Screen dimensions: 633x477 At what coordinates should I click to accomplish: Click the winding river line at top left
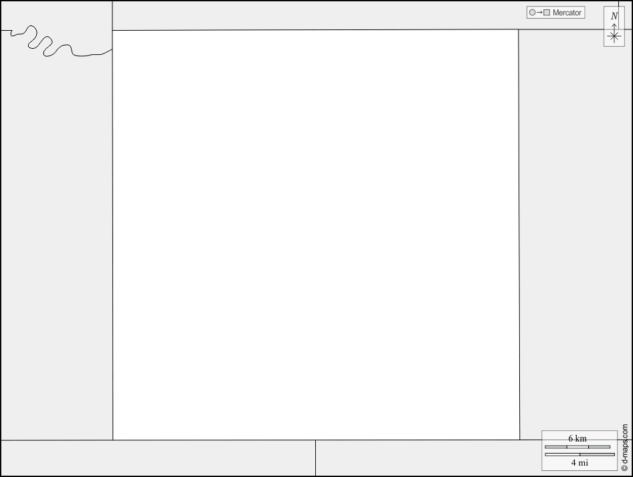56,42
